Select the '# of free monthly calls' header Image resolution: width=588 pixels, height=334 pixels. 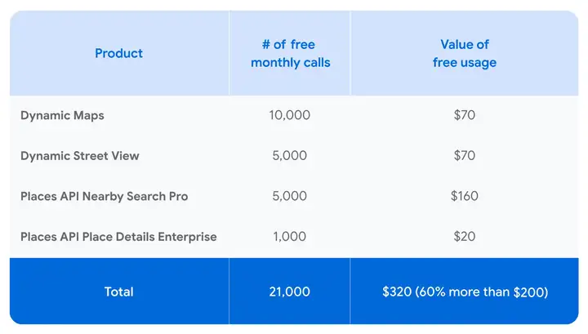290,54
